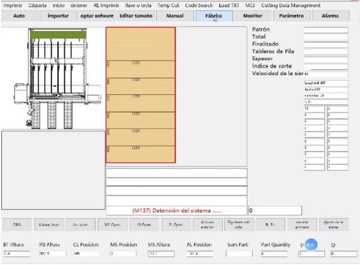Screen dimensions: 360x265
Task: Click the MS Posicion value field
Action: click(x=123, y=254)
